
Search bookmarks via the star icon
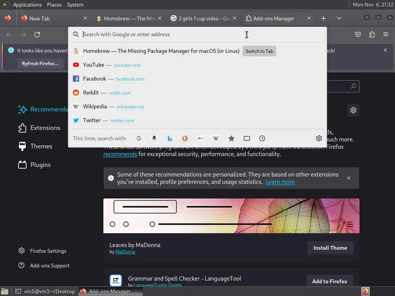coord(231,138)
